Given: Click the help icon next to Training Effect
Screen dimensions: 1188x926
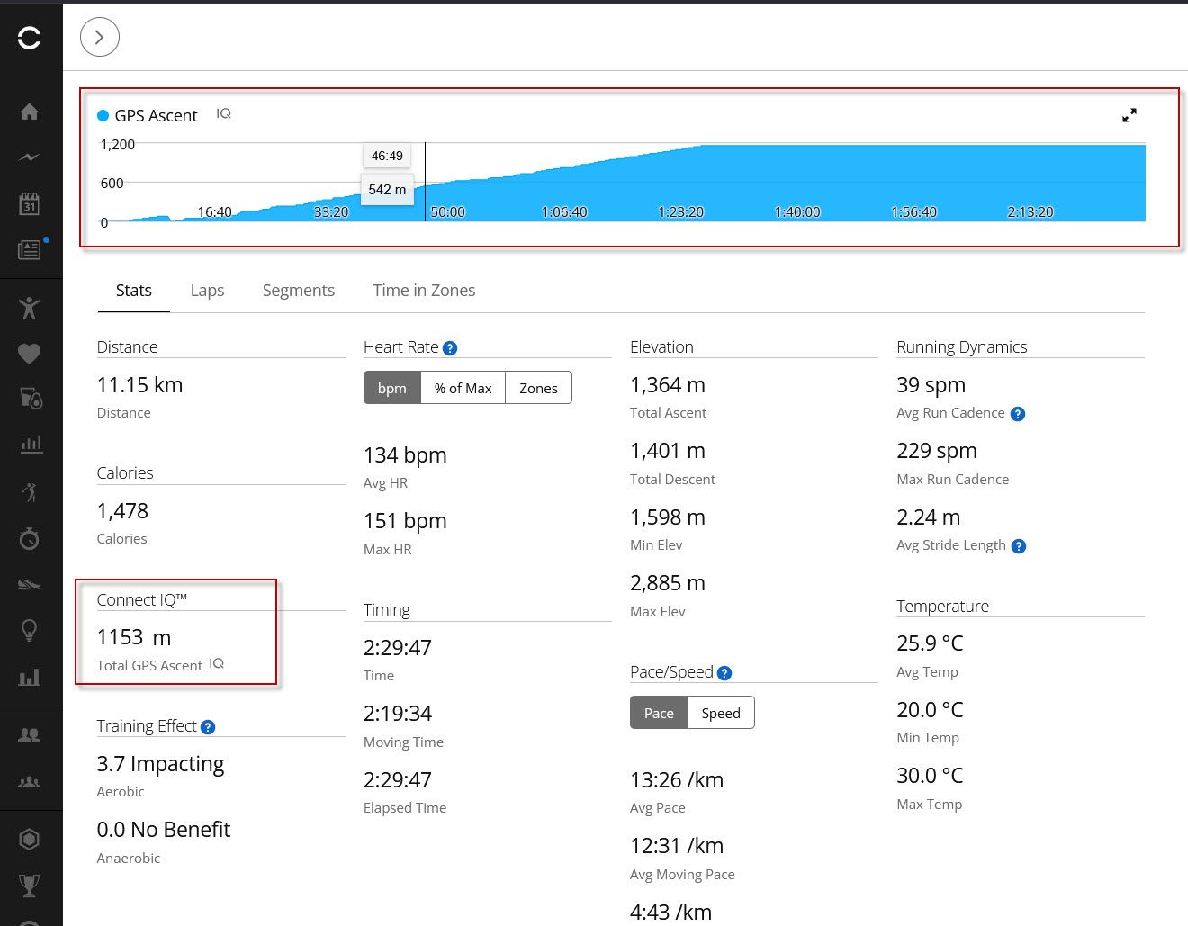Looking at the screenshot, I should (x=208, y=727).
